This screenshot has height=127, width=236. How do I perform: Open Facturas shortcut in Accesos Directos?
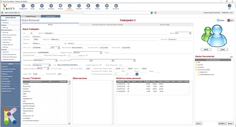(x=5, y=27)
